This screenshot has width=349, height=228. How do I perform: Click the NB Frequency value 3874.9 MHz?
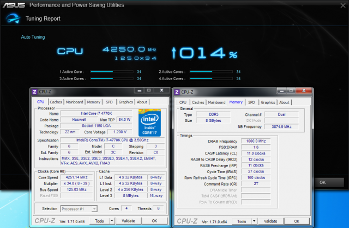[x=281, y=127]
